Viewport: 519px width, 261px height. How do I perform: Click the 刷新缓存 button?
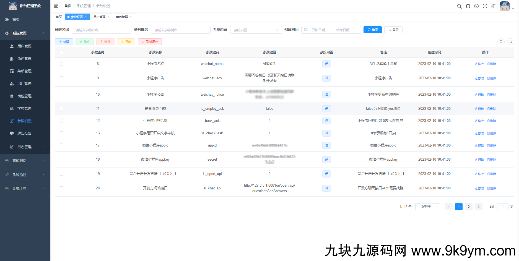[x=150, y=42]
